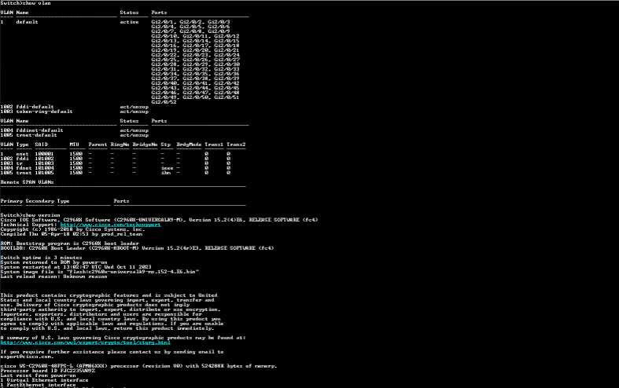Click the 'Primary' column header
The height and width of the screenshot is (388, 619).
(12, 201)
